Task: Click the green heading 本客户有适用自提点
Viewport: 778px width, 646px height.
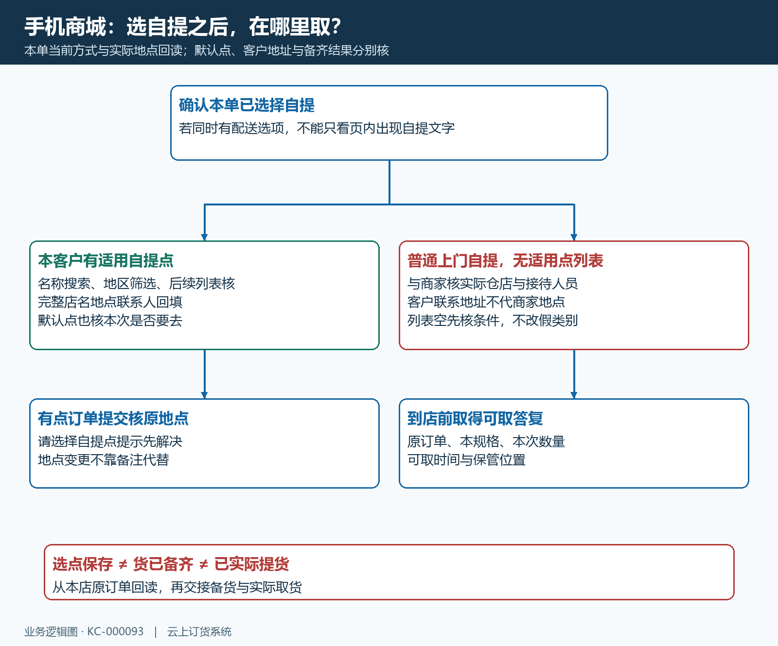Action: [x=106, y=260]
